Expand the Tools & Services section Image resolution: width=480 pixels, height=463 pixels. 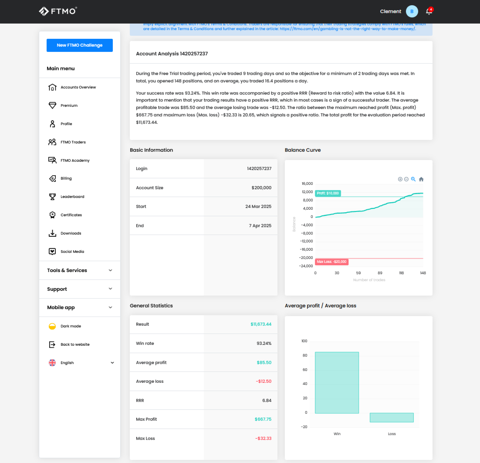[80, 270]
